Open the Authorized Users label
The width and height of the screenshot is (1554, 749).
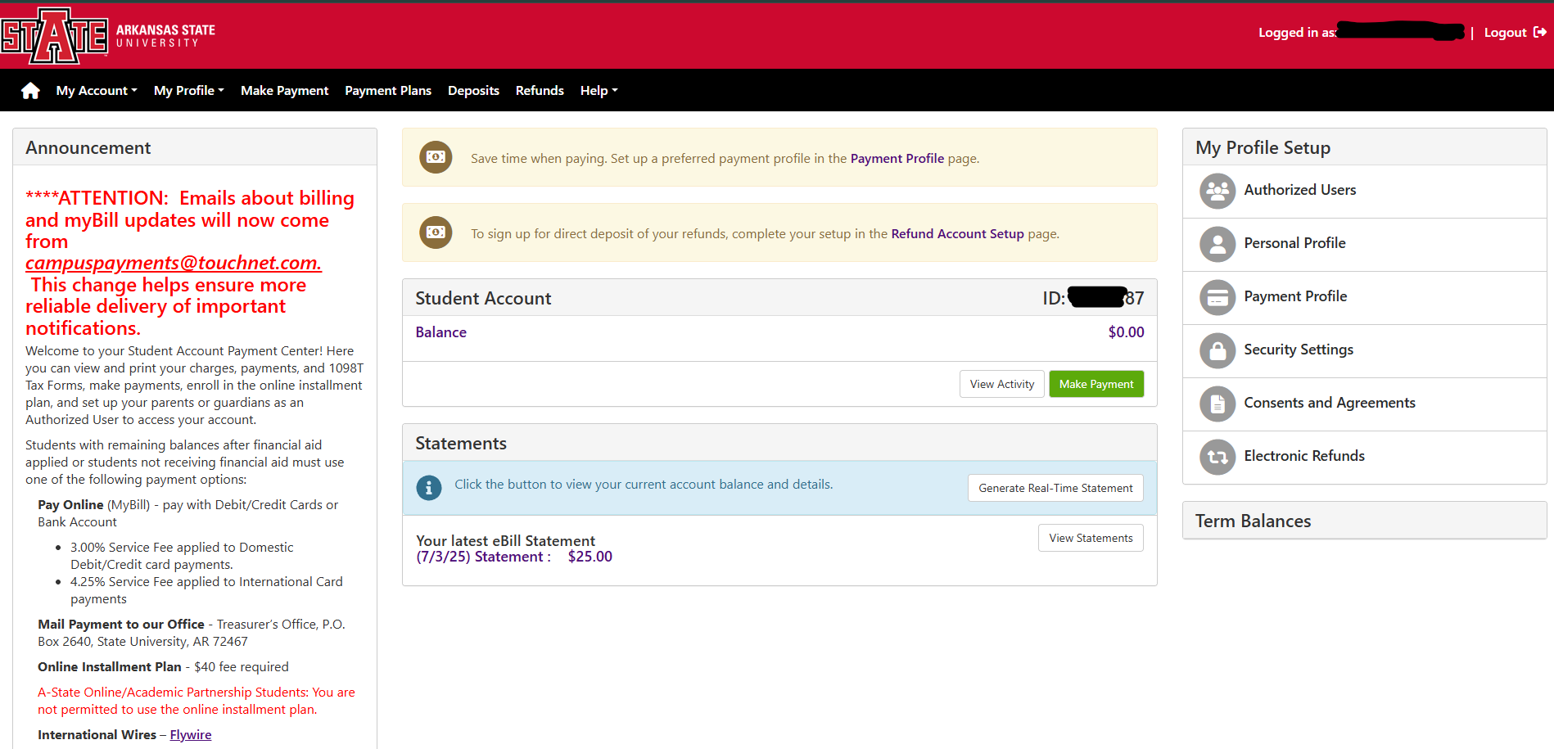1300,190
